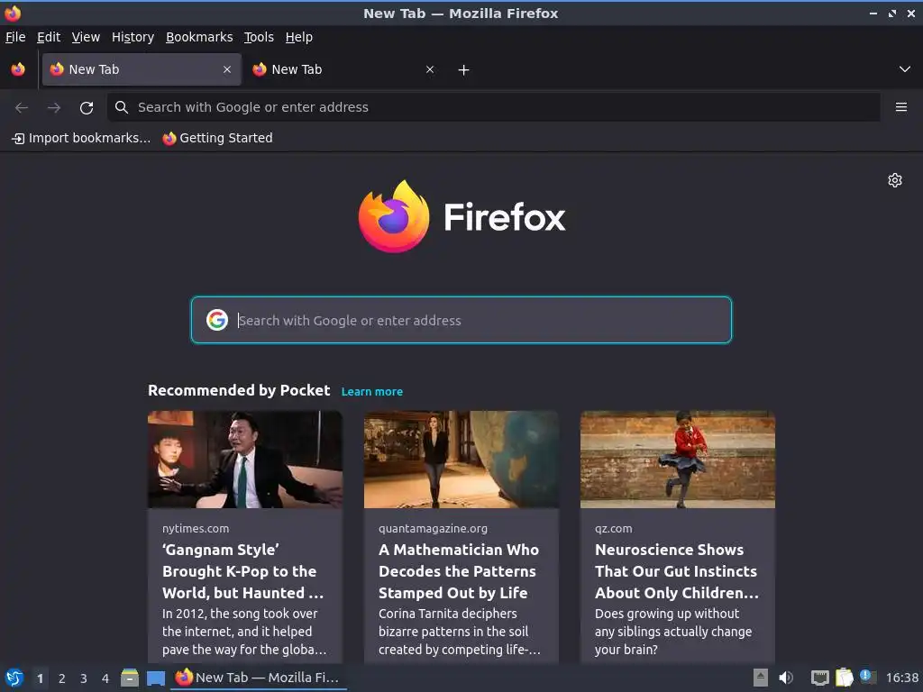Click the address bar search magnifier icon
This screenshot has width=923, height=692.
(x=122, y=107)
